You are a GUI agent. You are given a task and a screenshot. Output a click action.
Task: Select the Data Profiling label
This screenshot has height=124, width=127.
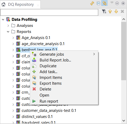click(24, 20)
